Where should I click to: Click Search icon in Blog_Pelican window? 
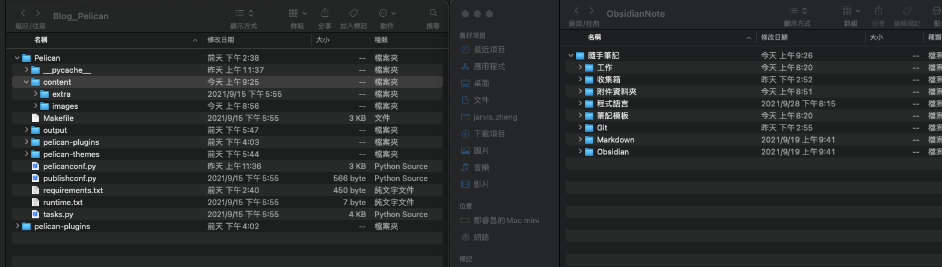pyautogui.click(x=433, y=13)
